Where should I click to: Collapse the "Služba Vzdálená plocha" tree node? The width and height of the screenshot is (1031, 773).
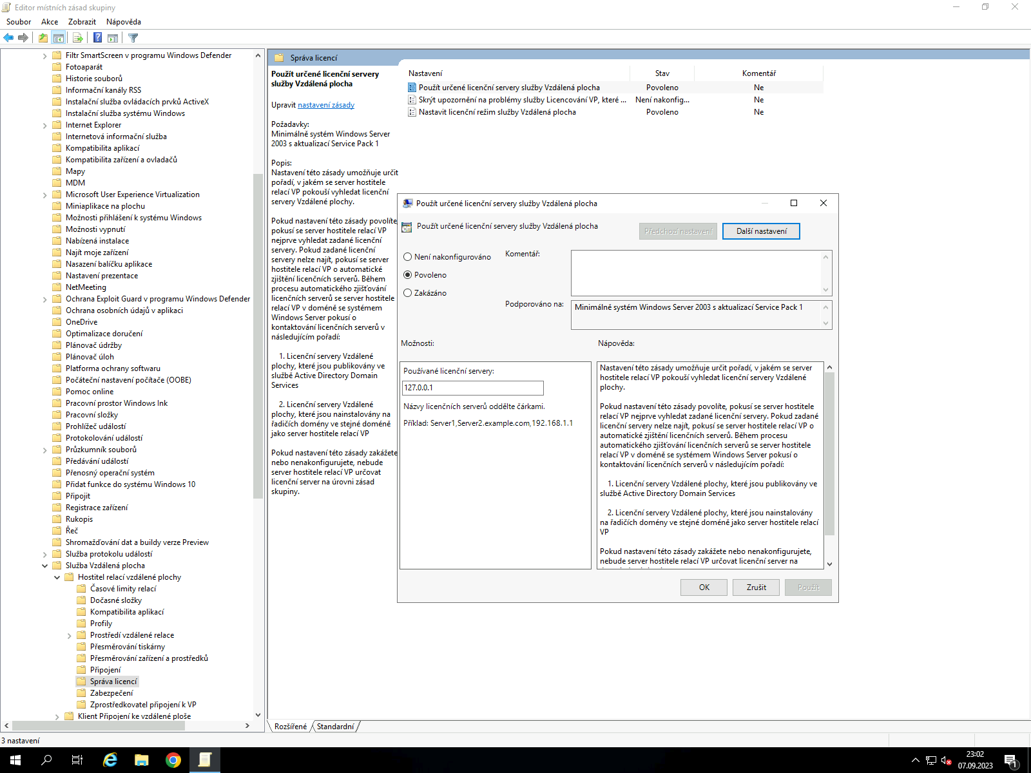click(45, 566)
